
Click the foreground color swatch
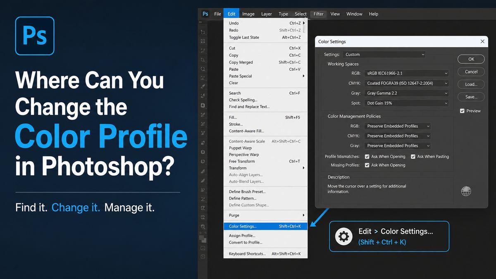[x=201, y=237]
